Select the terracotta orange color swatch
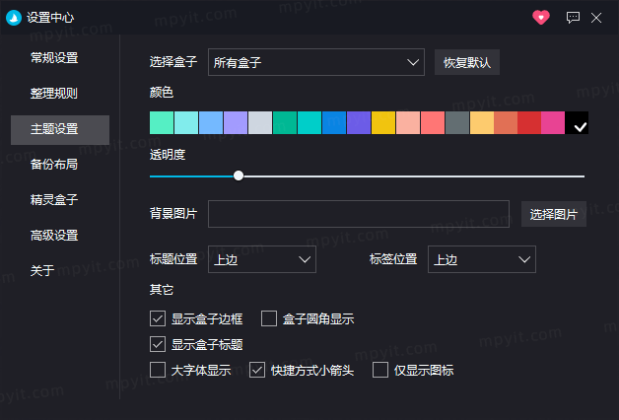 pos(506,123)
